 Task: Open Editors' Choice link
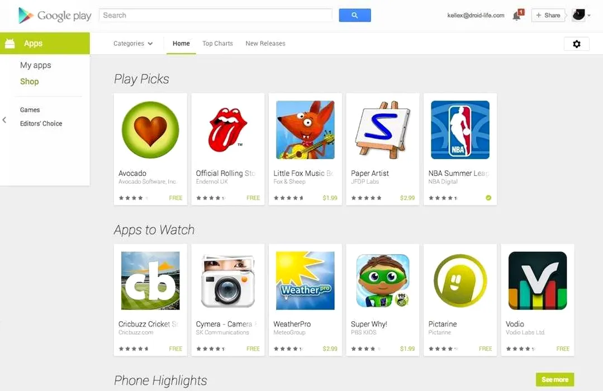(x=41, y=123)
